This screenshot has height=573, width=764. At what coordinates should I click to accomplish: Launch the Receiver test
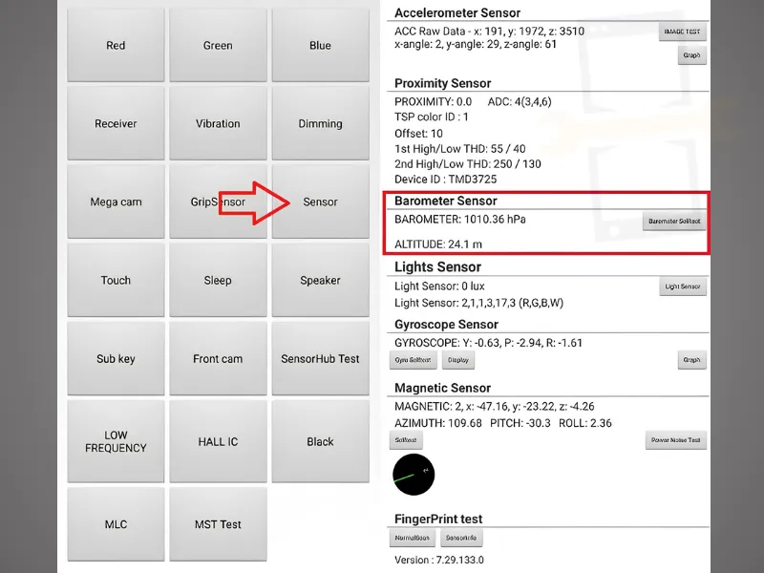pos(116,123)
